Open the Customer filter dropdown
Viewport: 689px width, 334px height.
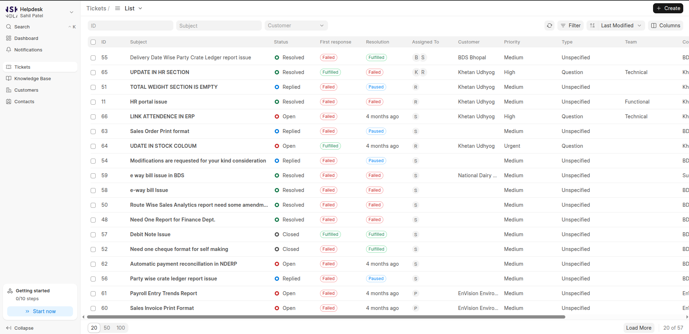click(296, 26)
